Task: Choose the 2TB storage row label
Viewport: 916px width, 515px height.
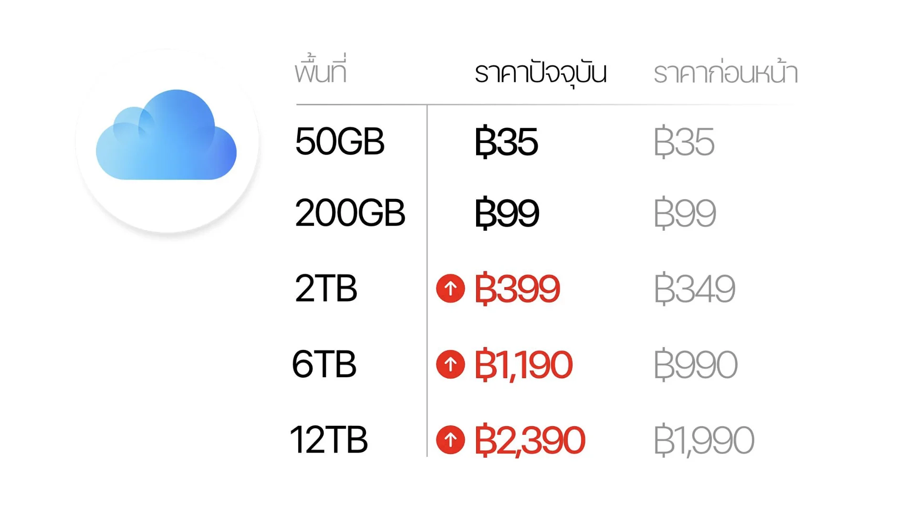Action: pyautogui.click(x=326, y=288)
